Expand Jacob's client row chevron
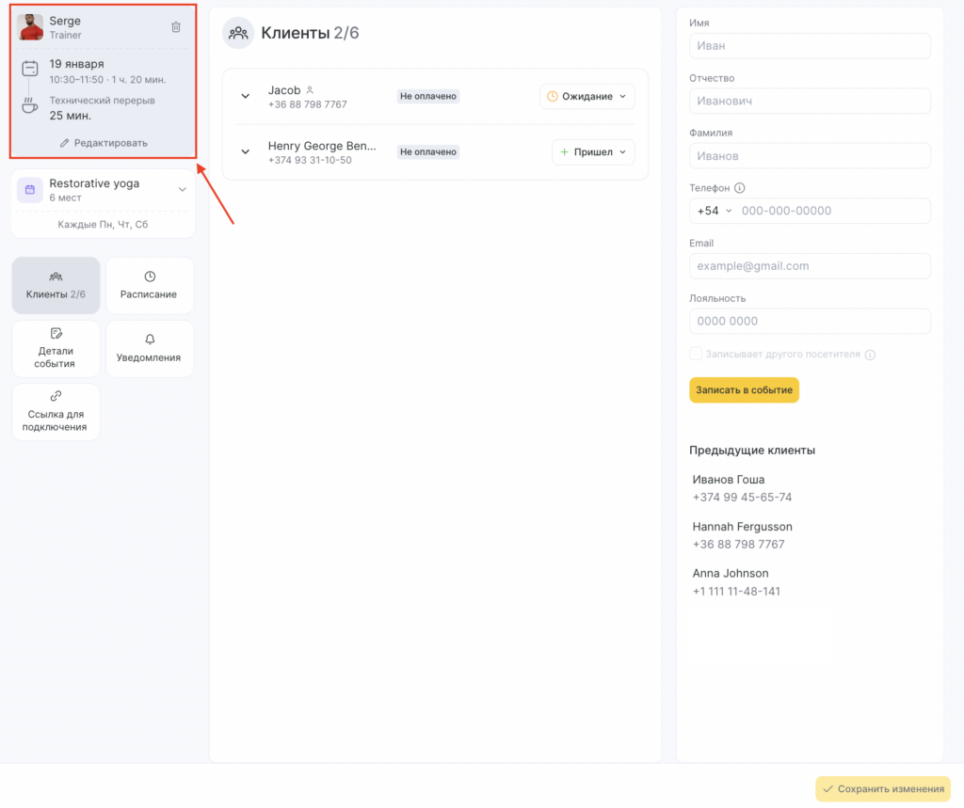The height and width of the screenshot is (808, 964). 246,96
